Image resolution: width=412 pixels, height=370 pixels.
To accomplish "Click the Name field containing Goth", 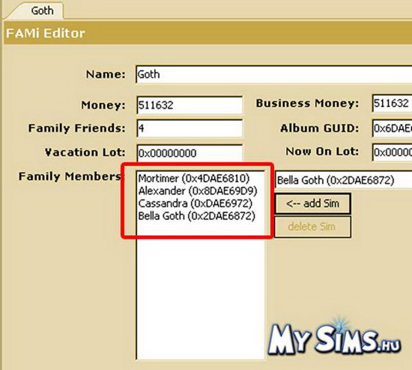I will pos(273,75).
